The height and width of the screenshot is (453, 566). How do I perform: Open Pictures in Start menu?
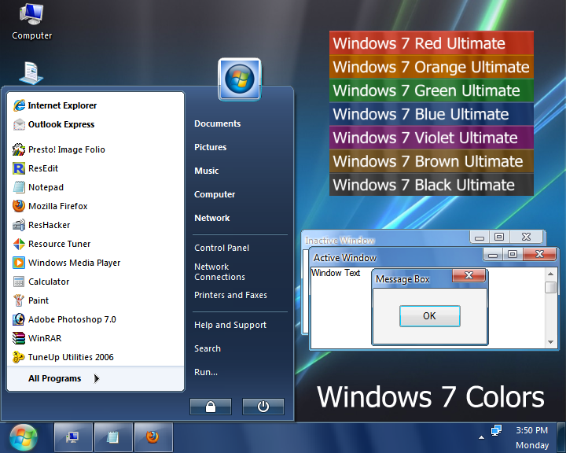(x=211, y=147)
